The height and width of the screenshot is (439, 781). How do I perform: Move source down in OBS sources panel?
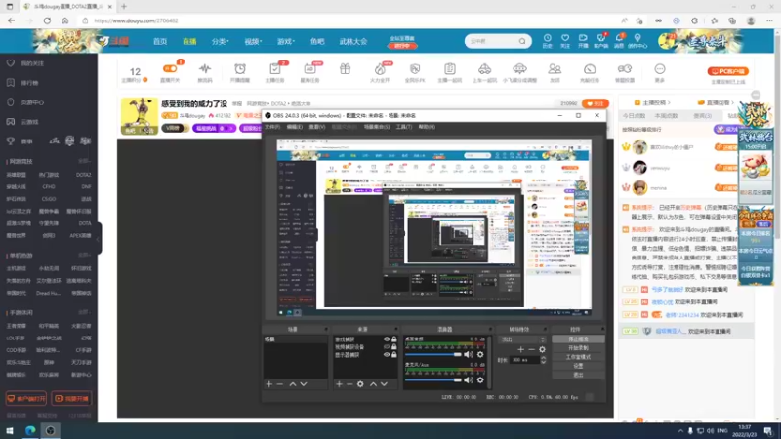[384, 384]
